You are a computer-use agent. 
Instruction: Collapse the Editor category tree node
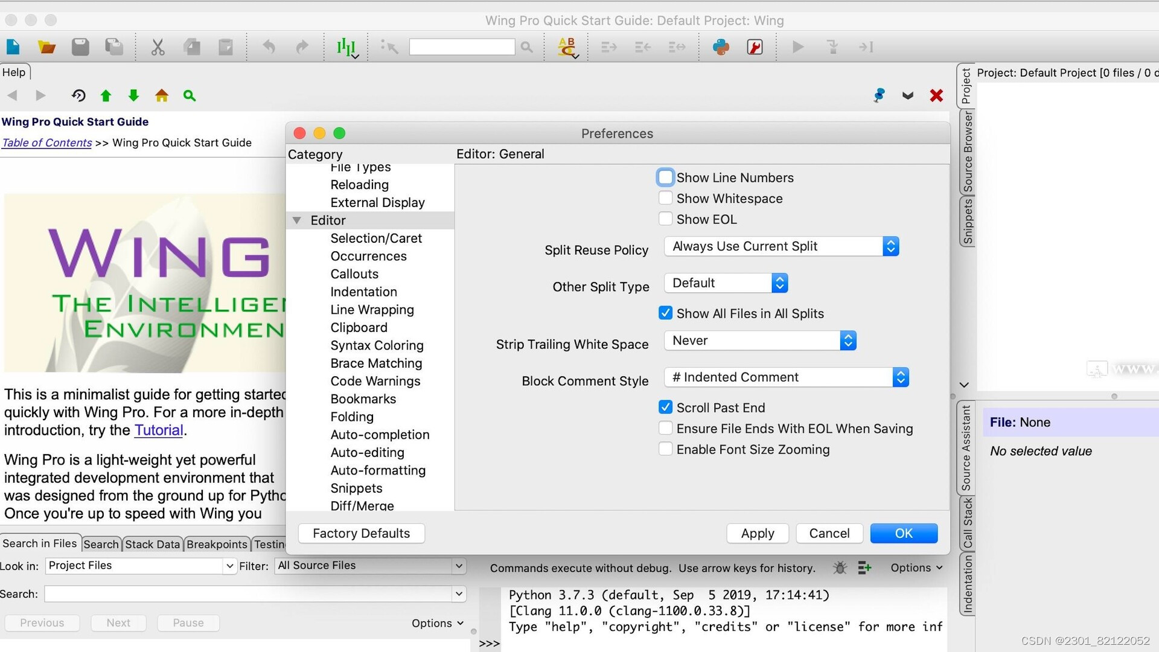(297, 220)
